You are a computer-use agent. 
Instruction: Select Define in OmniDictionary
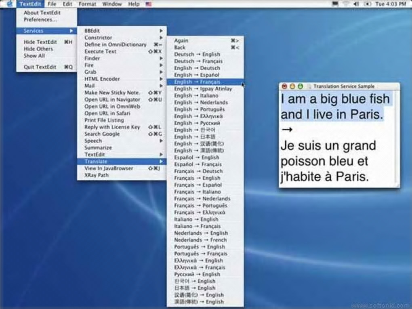pos(122,44)
